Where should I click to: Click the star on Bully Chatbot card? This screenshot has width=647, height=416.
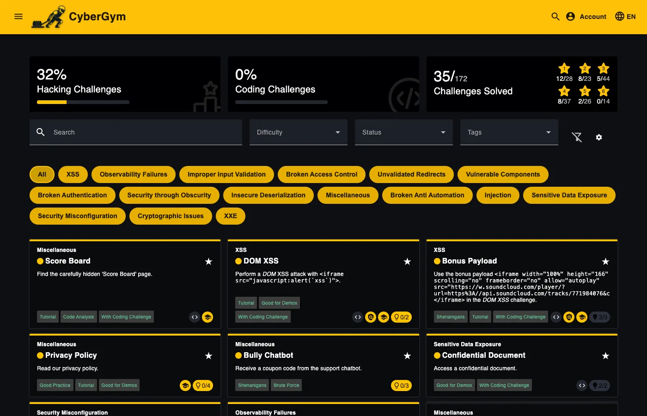coord(407,356)
